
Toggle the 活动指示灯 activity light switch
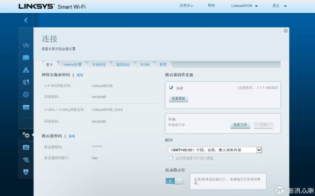tap(174, 181)
